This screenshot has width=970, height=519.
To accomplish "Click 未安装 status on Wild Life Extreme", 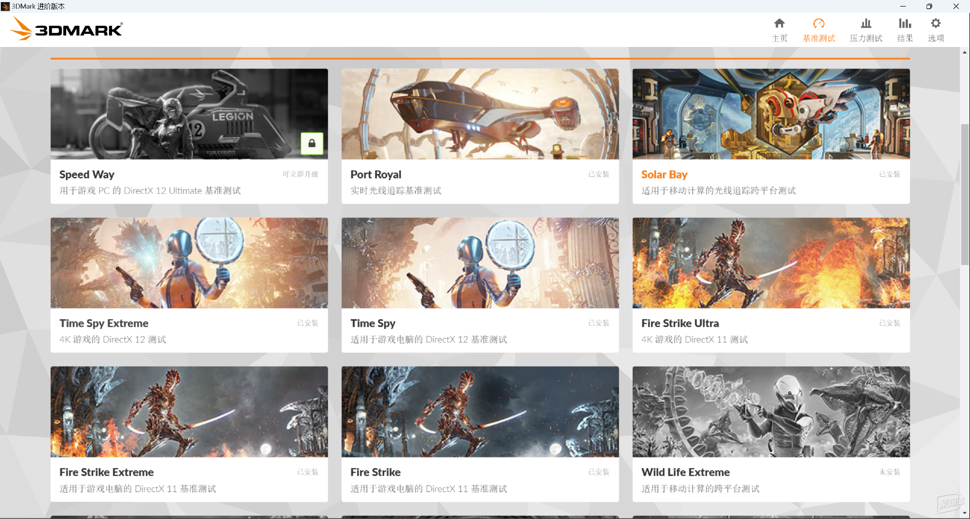I will (x=890, y=472).
